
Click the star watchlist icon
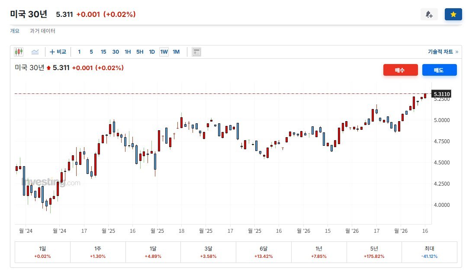453,14
